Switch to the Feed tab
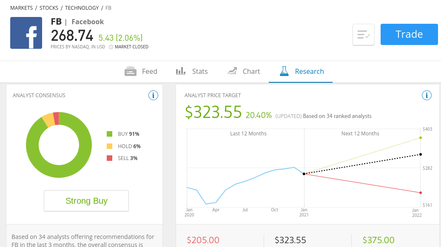 point(141,71)
